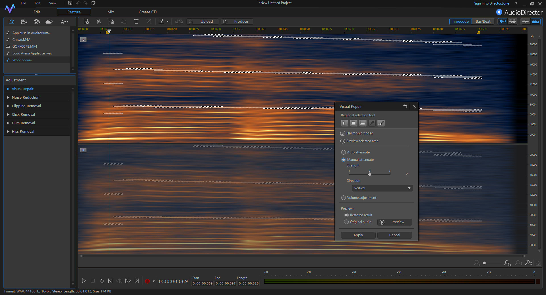Select the Cut scissors tool
This screenshot has width=546, height=295.
(99, 21)
